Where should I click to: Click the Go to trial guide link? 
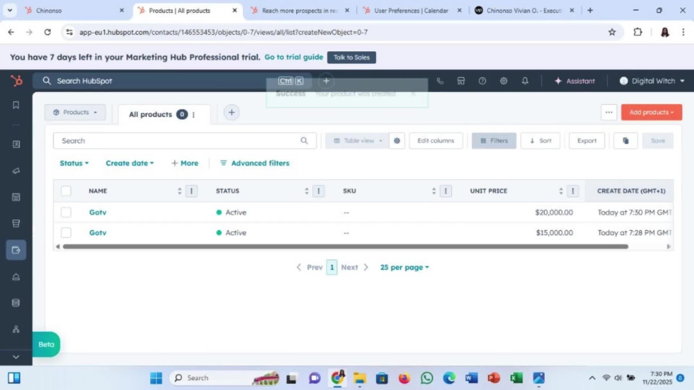pos(294,57)
